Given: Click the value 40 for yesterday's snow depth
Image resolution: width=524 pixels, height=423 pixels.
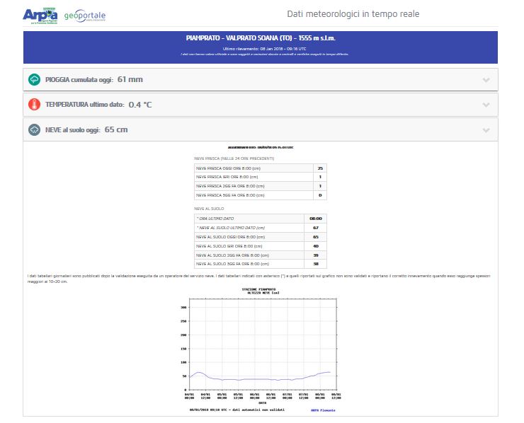Looking at the screenshot, I should click(x=316, y=246).
